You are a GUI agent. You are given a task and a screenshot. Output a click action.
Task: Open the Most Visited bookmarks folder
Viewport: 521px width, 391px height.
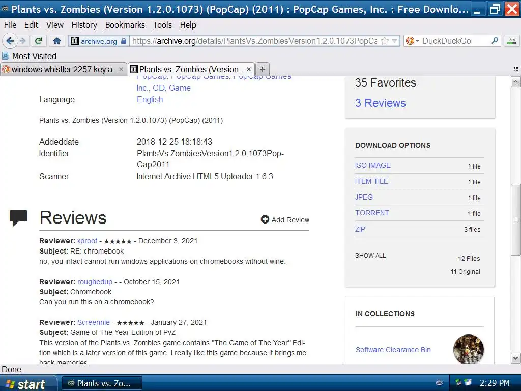coord(29,56)
